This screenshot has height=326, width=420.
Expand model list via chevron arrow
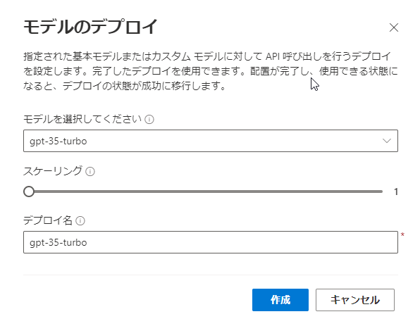click(x=386, y=141)
